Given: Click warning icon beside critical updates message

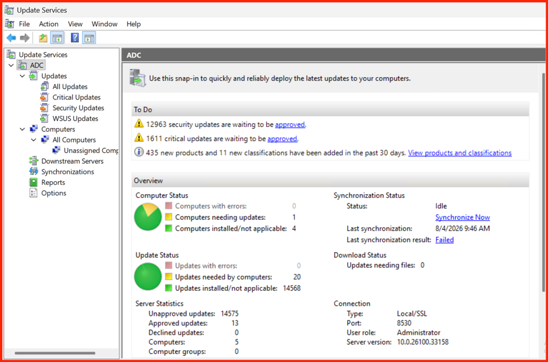Looking at the screenshot, I should [x=139, y=137].
